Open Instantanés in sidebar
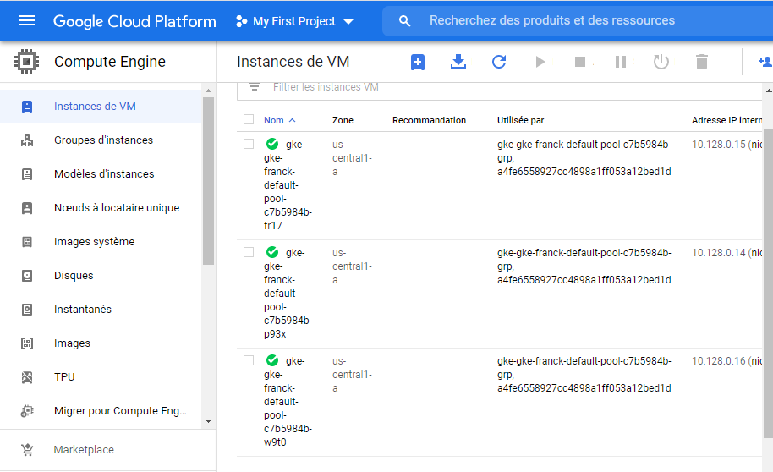Image resolution: width=773 pixels, height=472 pixels. point(101,310)
